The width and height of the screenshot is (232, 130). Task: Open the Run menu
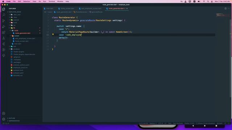(x=45, y=1)
